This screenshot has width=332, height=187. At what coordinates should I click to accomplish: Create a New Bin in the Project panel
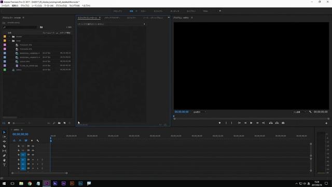[x=59, y=123]
